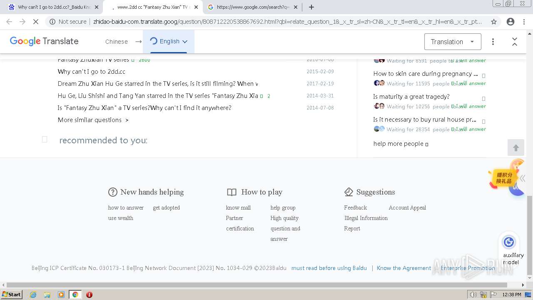Open 'must read before using Baidu' link
This screenshot has width=533, height=300.
329,268
